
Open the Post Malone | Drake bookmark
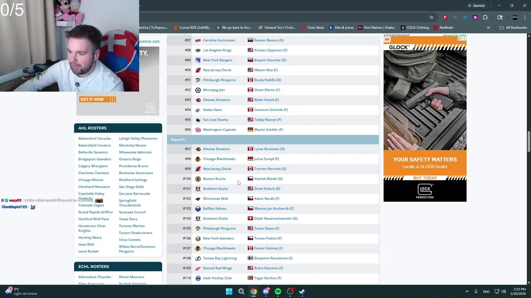[x=377, y=28]
